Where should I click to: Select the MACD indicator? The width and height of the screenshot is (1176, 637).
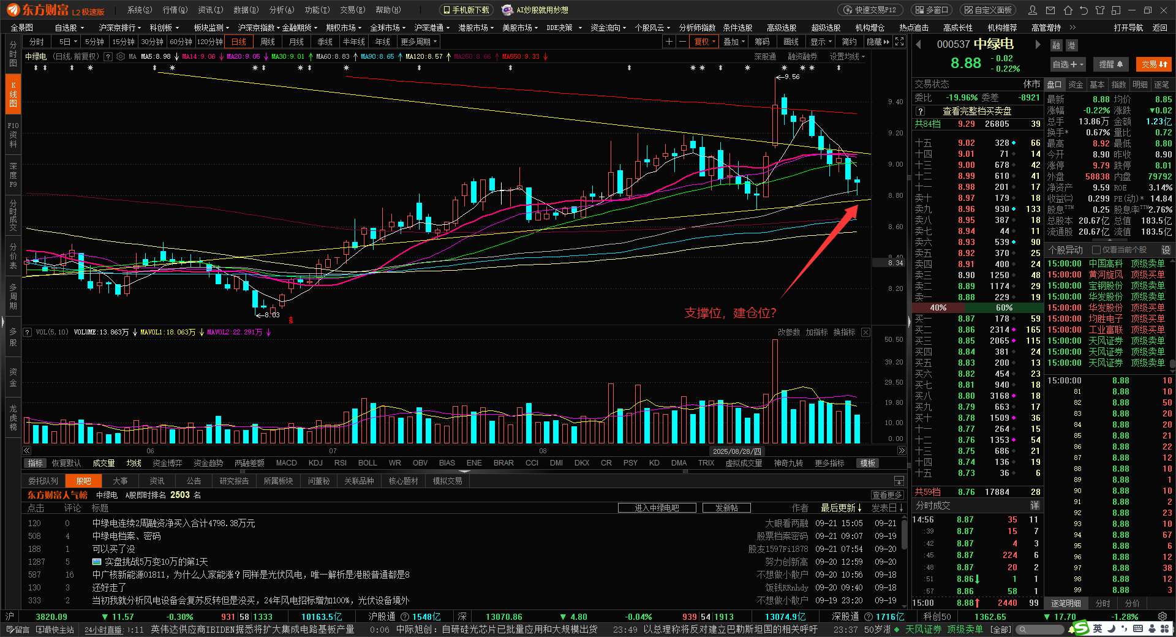point(286,463)
